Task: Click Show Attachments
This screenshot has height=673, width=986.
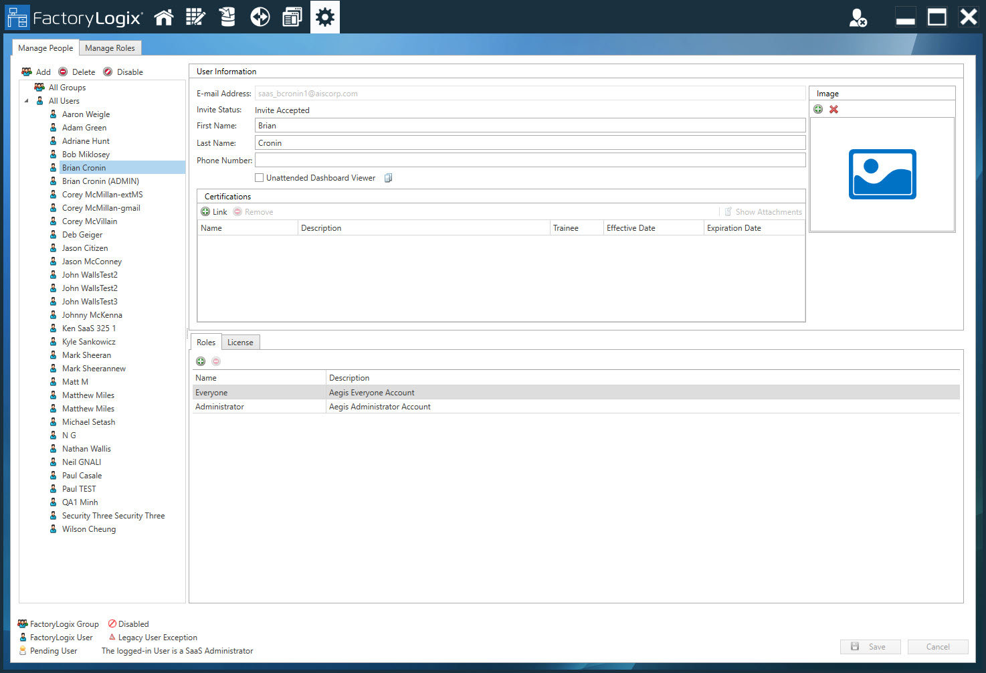Action: [763, 211]
